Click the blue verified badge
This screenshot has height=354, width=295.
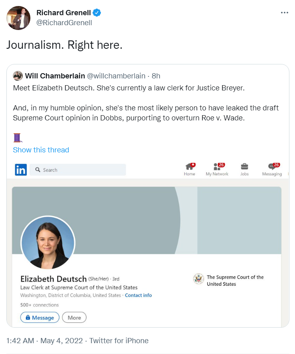pyautogui.click(x=97, y=13)
